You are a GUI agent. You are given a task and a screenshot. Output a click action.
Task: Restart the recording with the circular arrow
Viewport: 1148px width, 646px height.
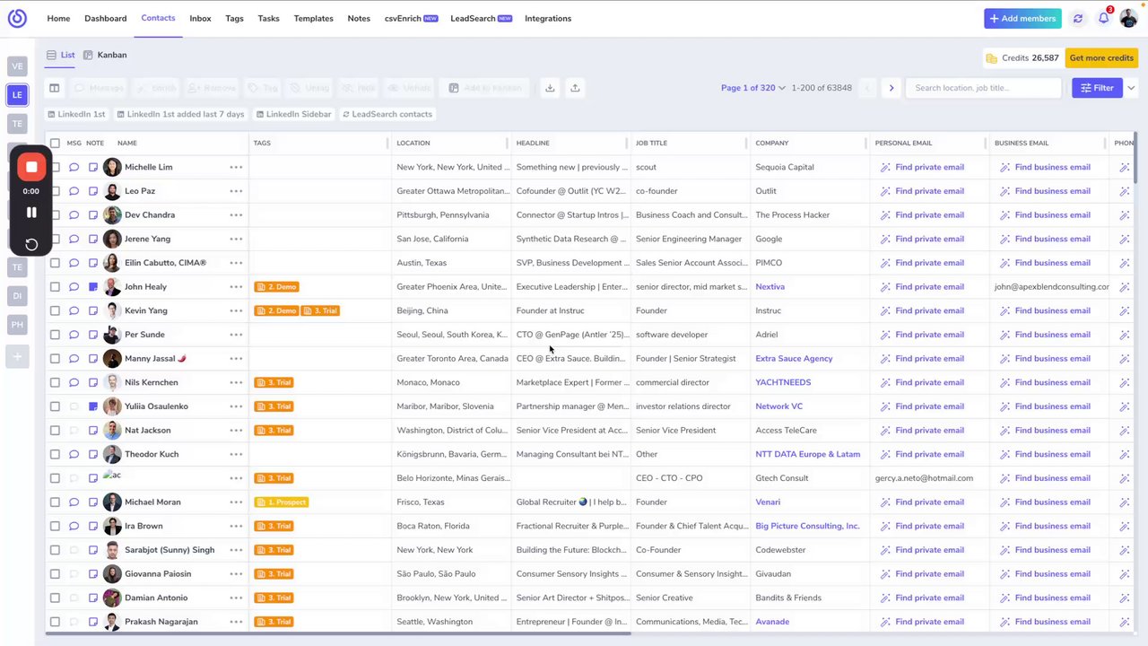[x=31, y=244]
